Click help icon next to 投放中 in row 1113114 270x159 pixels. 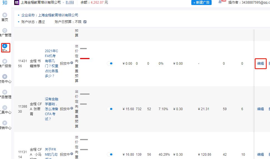72,154
